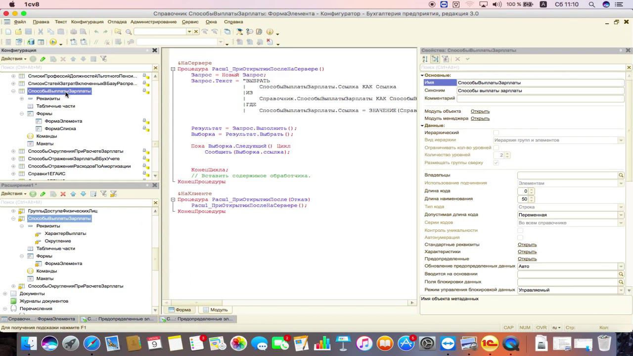Toggle the Иерархический checkbox

pos(496,133)
